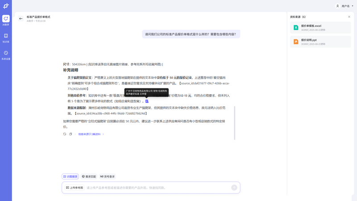Screen dimensions: 357x201
Task: Click the 资料来源 (6) panel title
Action: click(298, 17)
